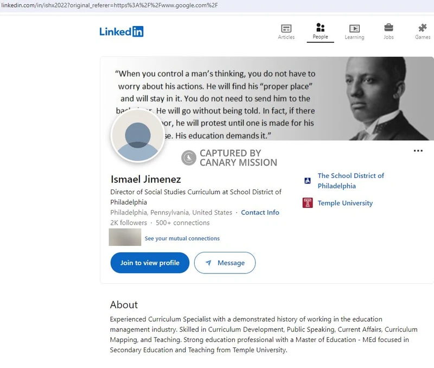The height and width of the screenshot is (368, 434).
Task: Open the Jobs tab
Action: (388, 30)
